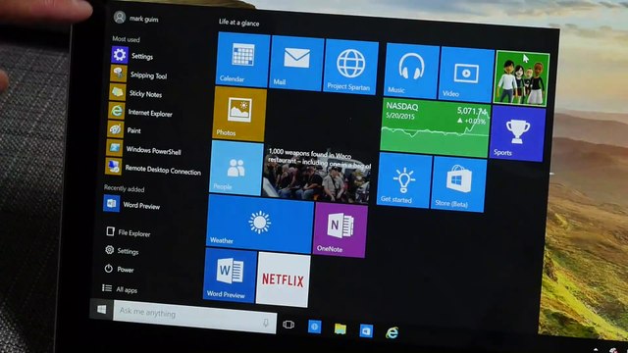
Task: Open File Explorer from the taskbar
Action: pos(340,329)
